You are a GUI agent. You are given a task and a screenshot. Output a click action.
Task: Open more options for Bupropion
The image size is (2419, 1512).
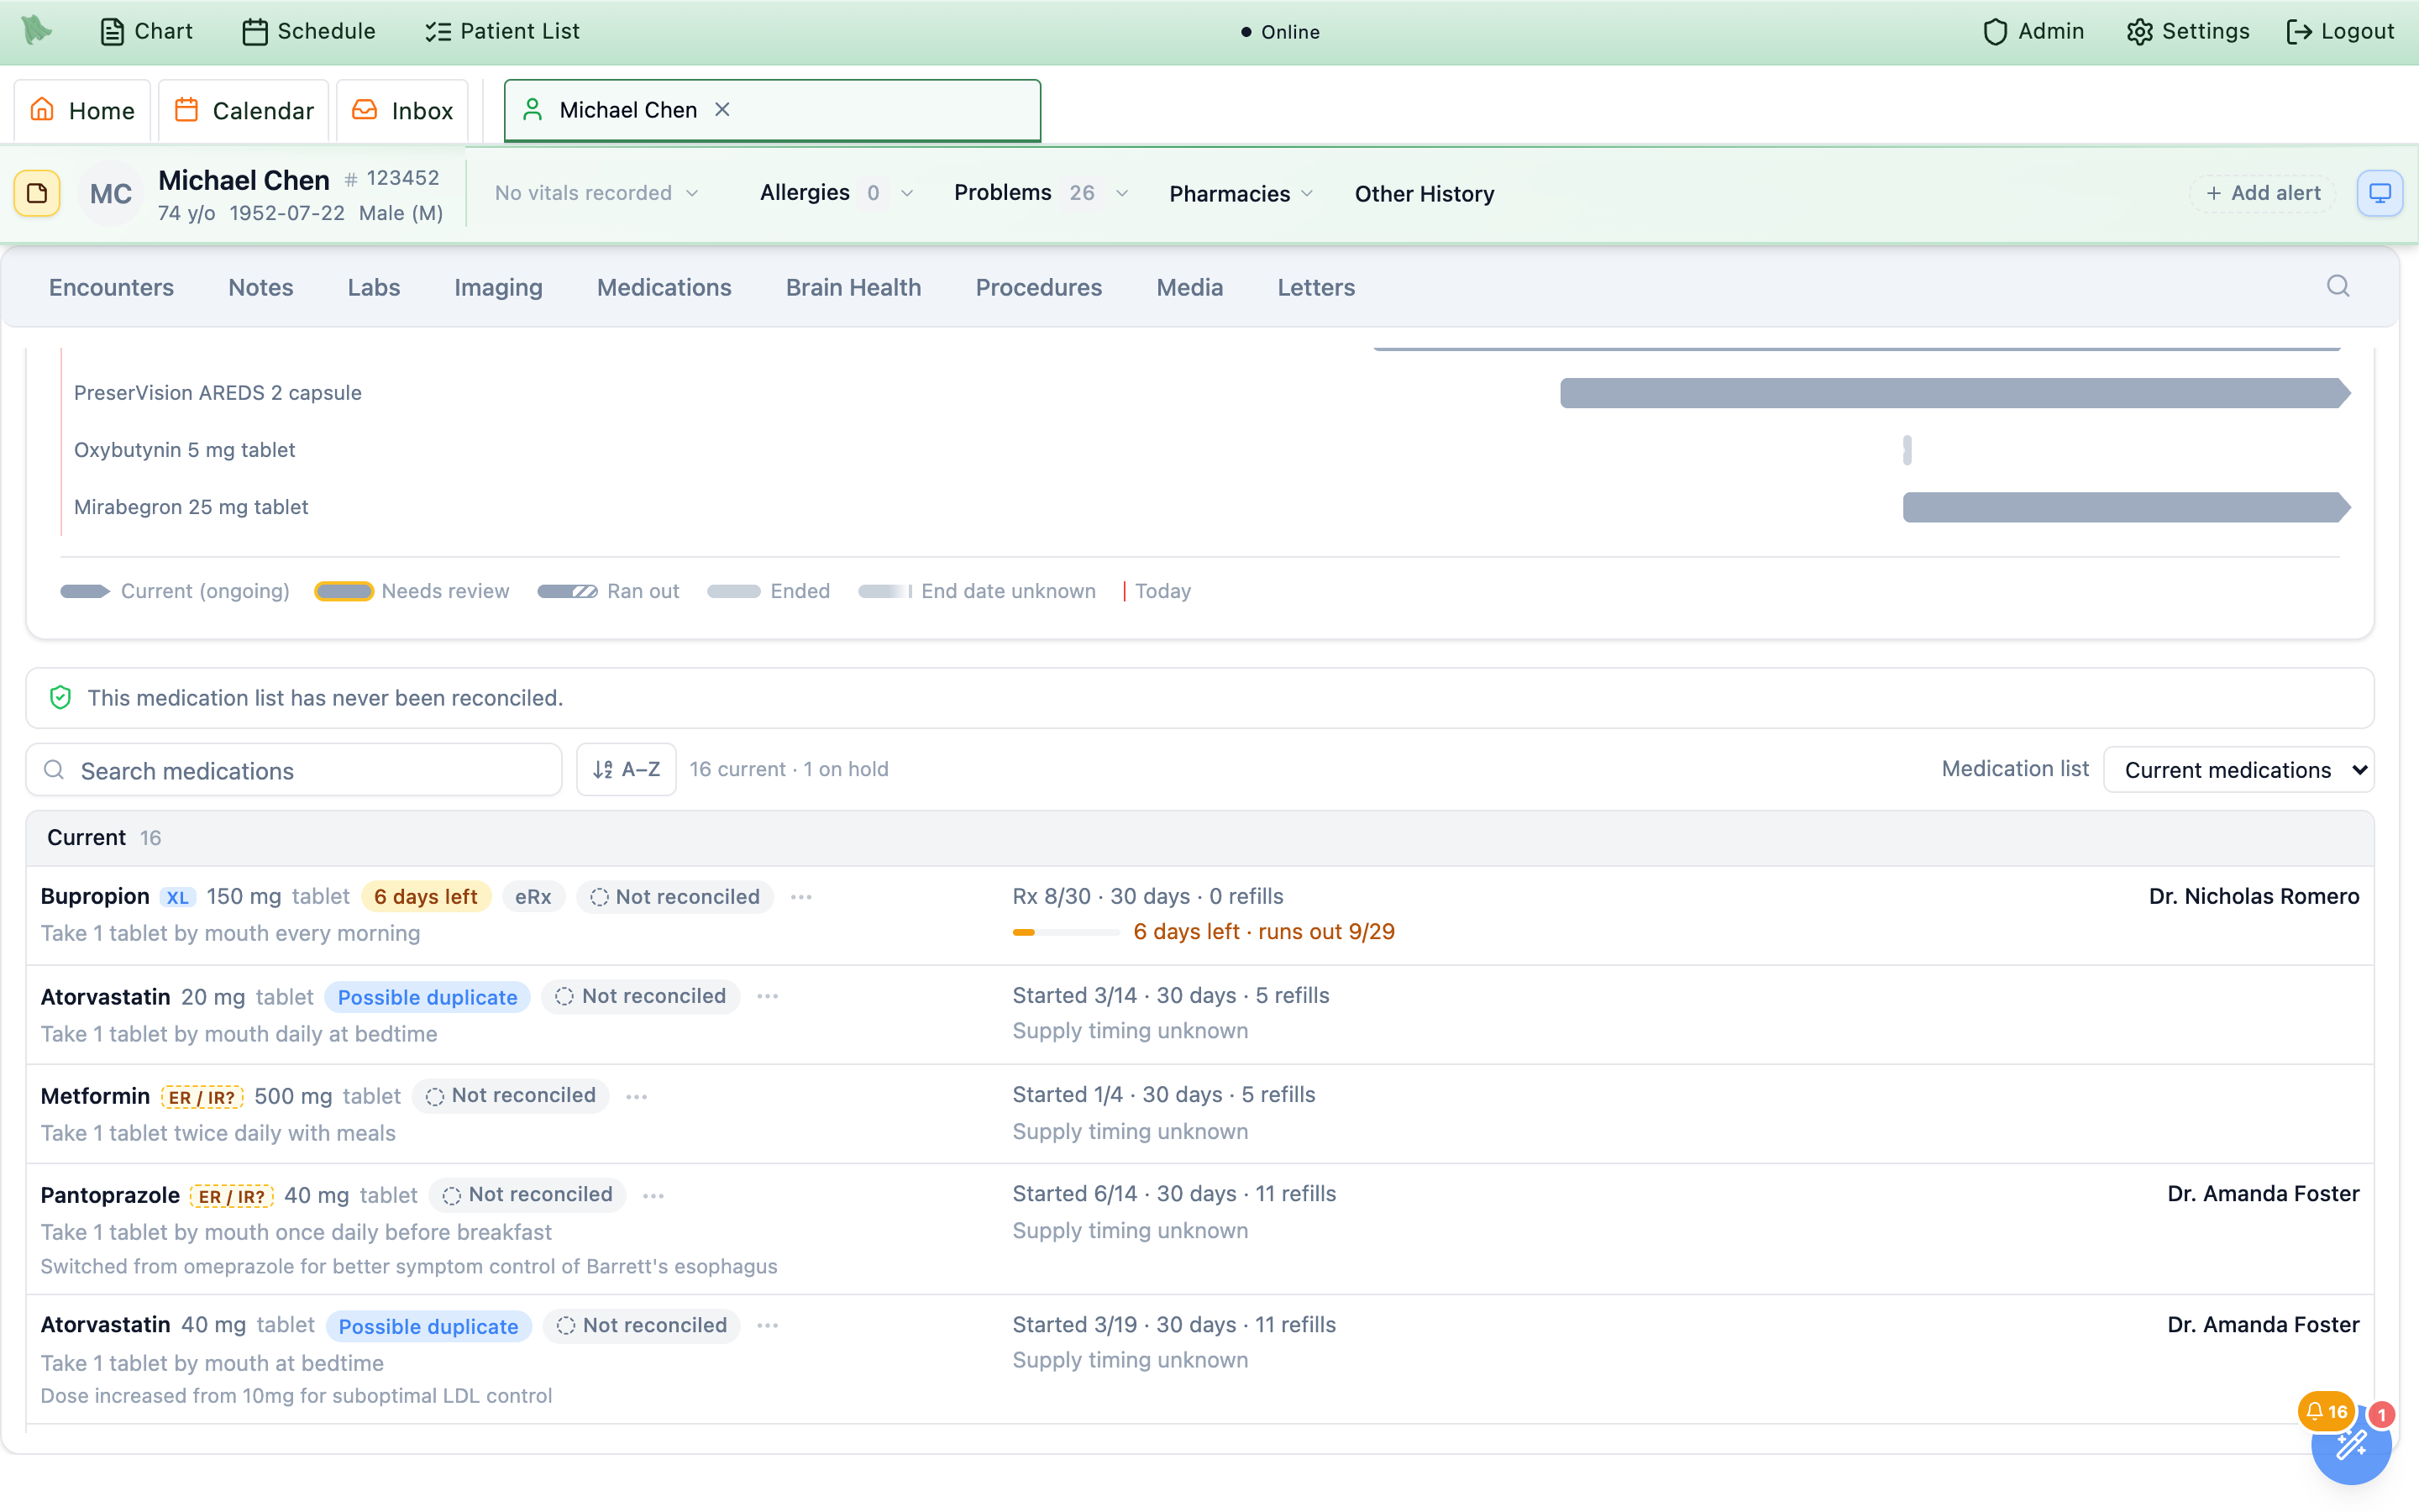800,897
